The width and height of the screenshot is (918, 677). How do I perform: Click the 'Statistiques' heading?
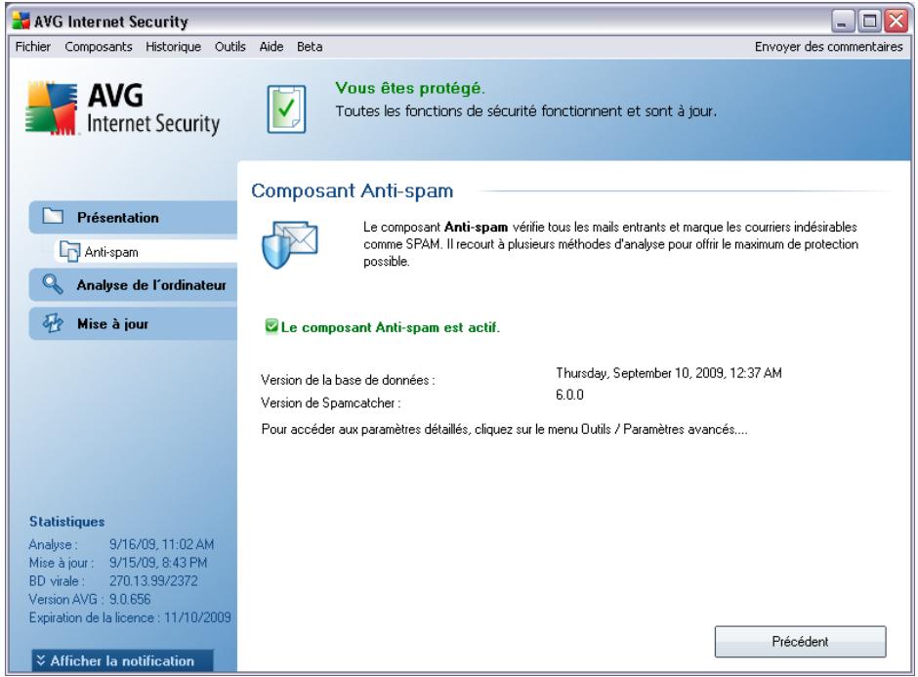coord(66,522)
